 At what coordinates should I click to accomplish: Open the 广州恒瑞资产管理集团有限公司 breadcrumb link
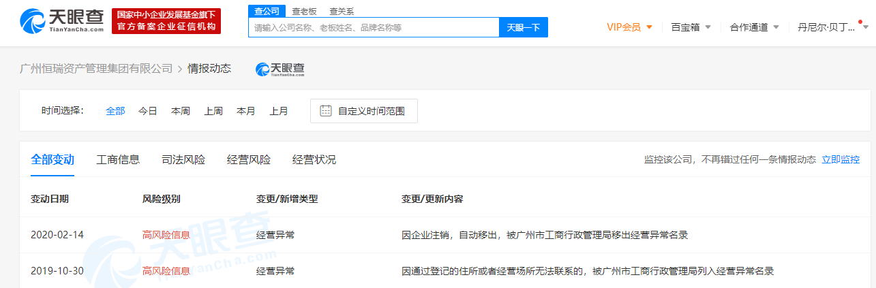(96, 69)
